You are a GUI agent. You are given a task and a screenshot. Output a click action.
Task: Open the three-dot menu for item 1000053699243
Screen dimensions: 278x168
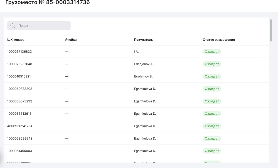(261, 139)
